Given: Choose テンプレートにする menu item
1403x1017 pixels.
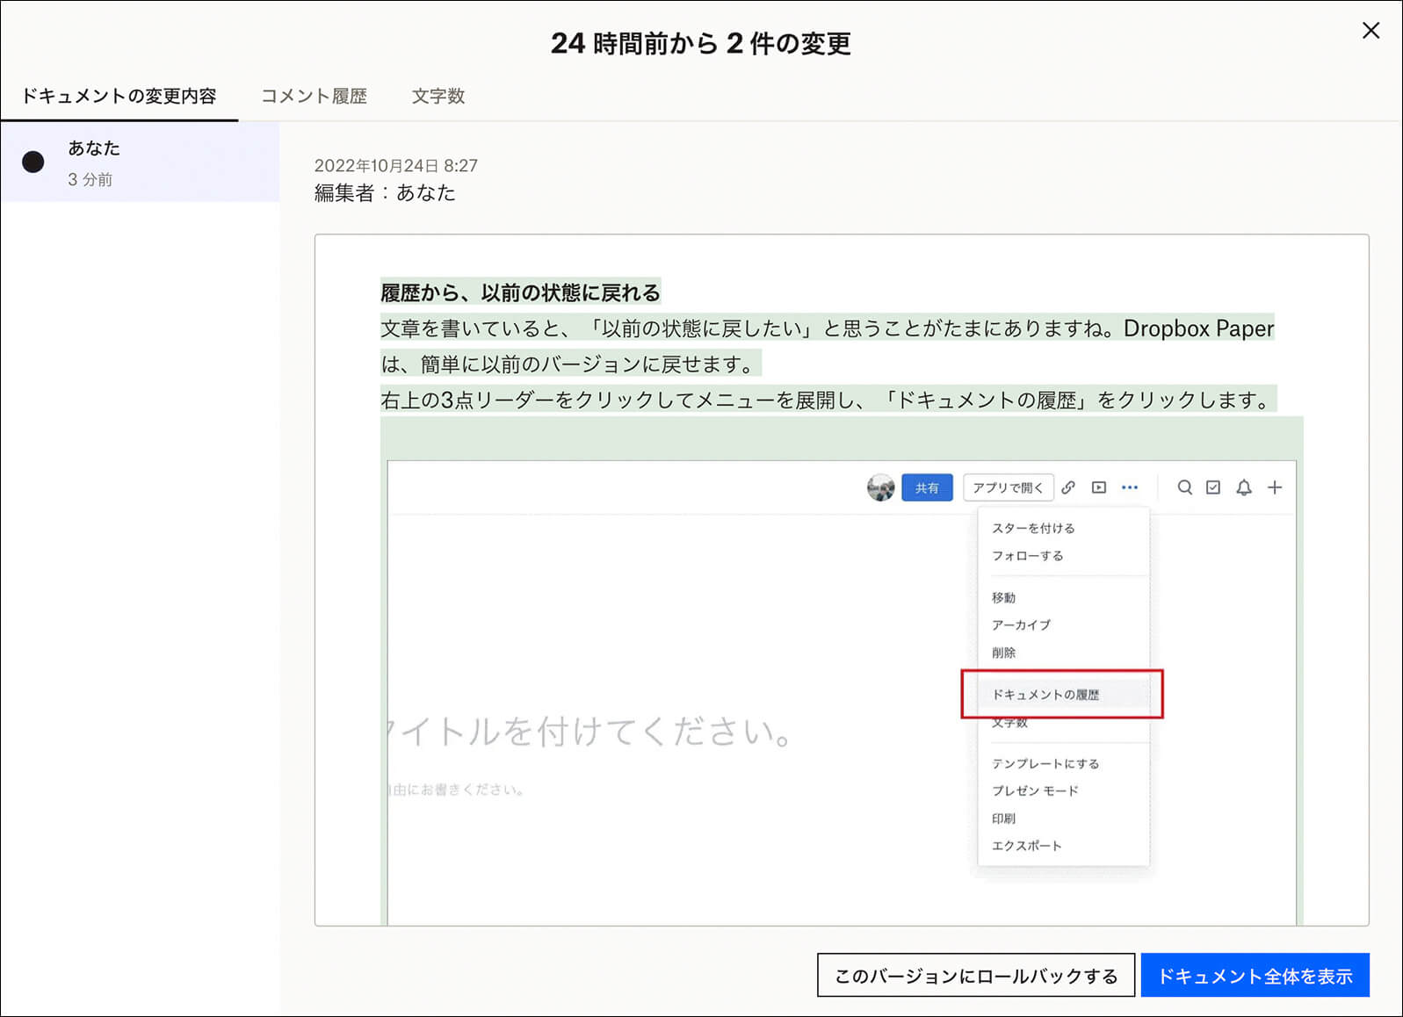Looking at the screenshot, I should (1045, 763).
